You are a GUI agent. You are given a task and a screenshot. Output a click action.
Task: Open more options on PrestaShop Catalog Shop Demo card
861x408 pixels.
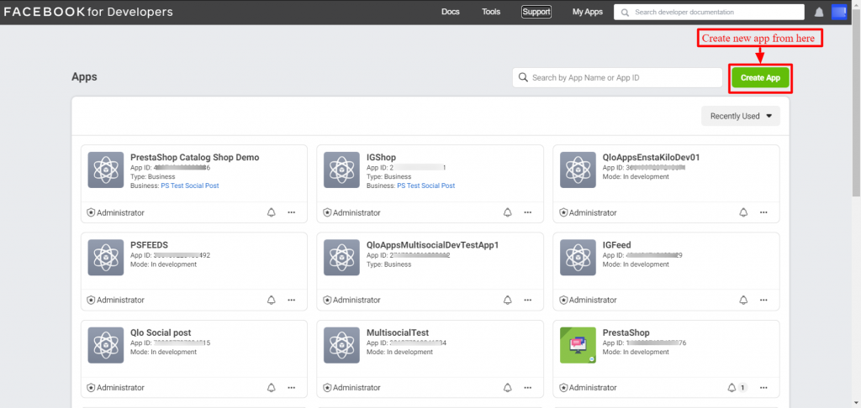point(292,212)
